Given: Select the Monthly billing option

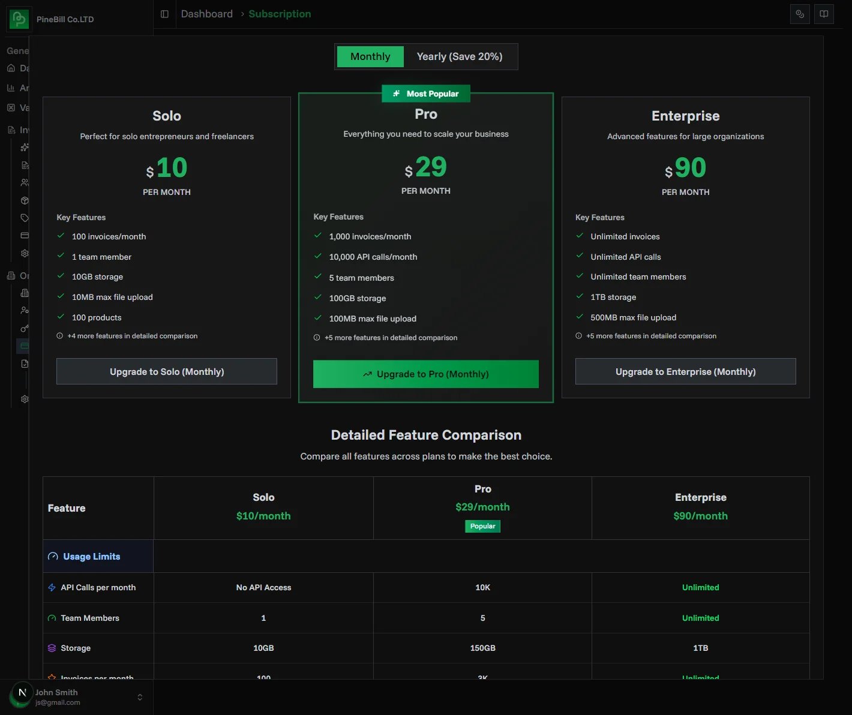Looking at the screenshot, I should tap(370, 56).
